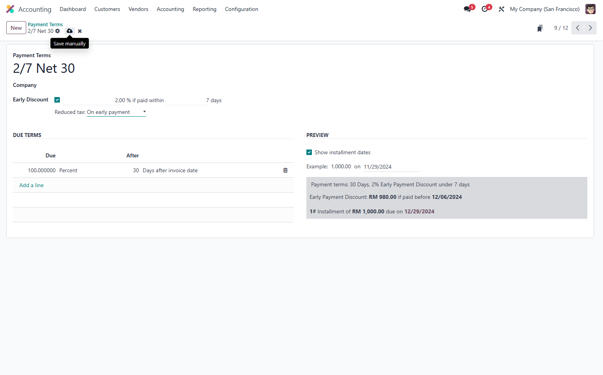Open the Accounting app home icon
The height and width of the screenshot is (375, 603).
[x=10, y=9]
